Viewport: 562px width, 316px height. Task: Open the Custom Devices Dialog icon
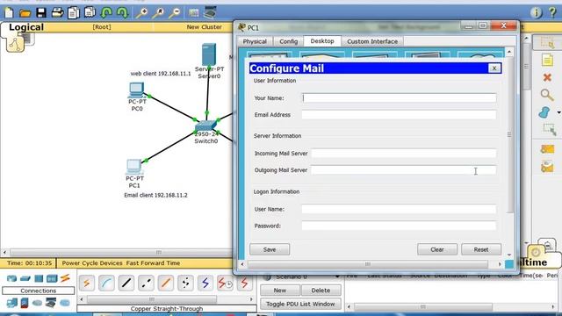click(x=210, y=13)
